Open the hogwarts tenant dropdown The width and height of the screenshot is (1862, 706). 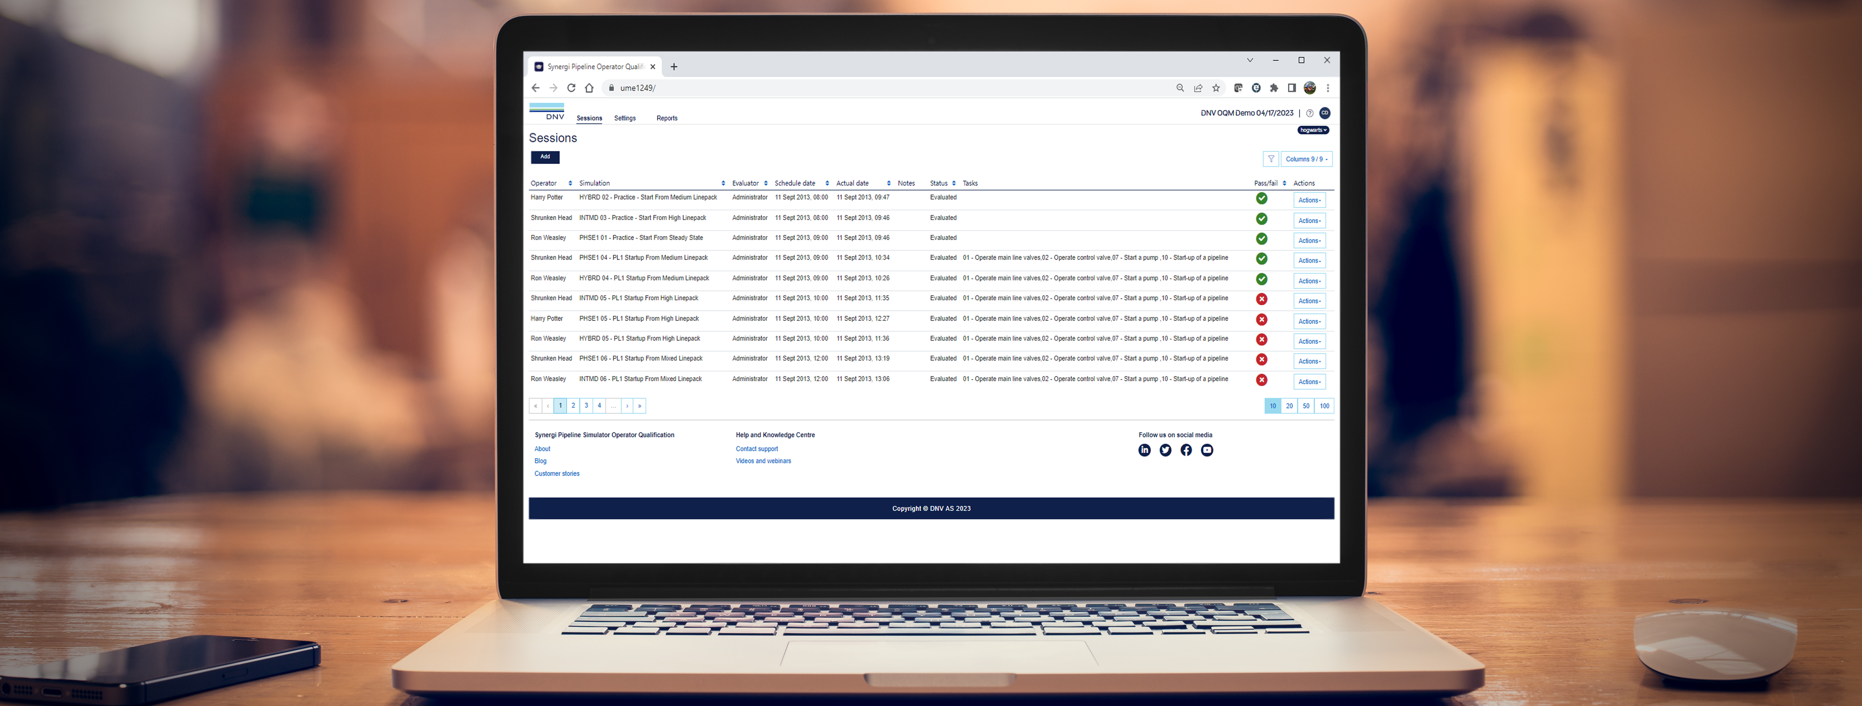(1313, 130)
